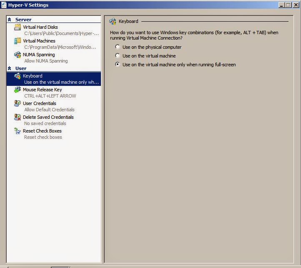
Task: Click the NUMA Spanning icon
Action: (18, 55)
